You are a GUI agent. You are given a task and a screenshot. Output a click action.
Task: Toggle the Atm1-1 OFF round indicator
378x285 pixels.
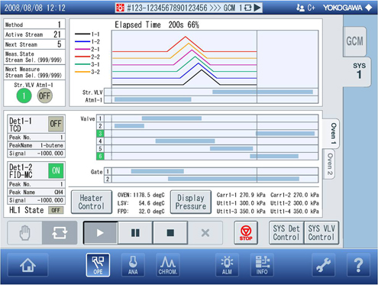pos(44,96)
